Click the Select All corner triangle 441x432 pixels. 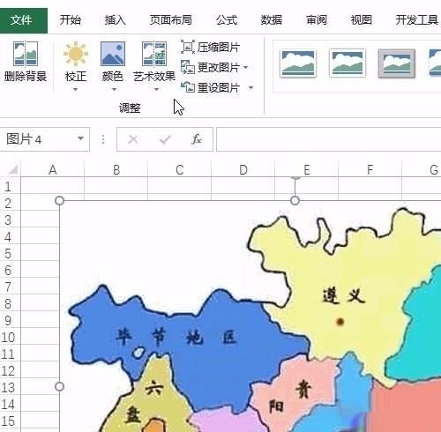12,169
